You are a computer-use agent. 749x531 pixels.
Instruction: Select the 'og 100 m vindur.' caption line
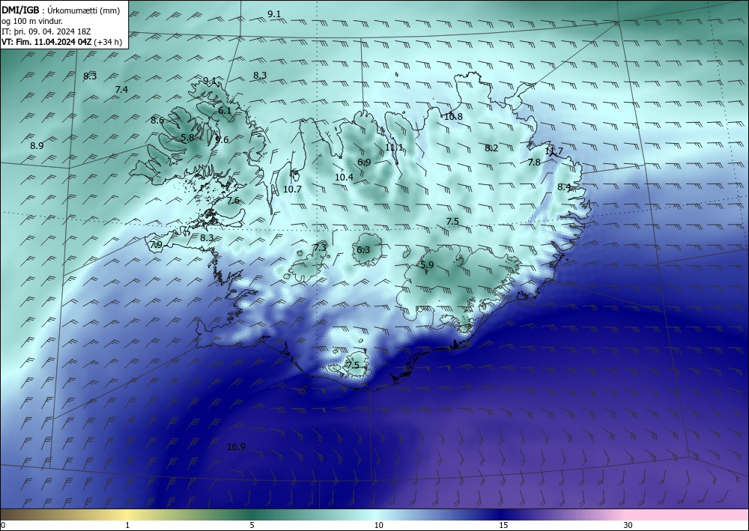32,21
